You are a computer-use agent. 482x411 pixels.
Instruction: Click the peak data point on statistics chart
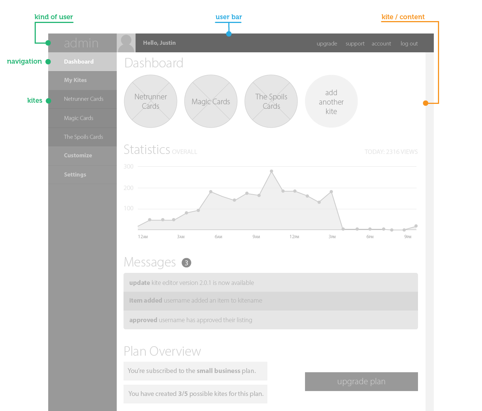[272, 171]
